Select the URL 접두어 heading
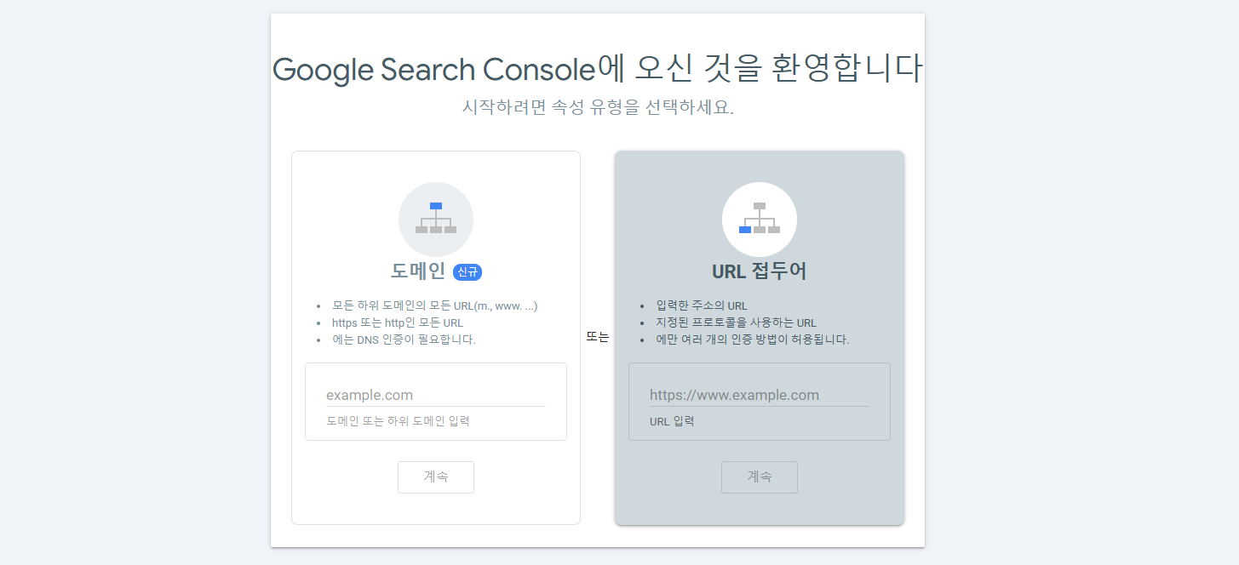The image size is (1239, 565). (760, 271)
